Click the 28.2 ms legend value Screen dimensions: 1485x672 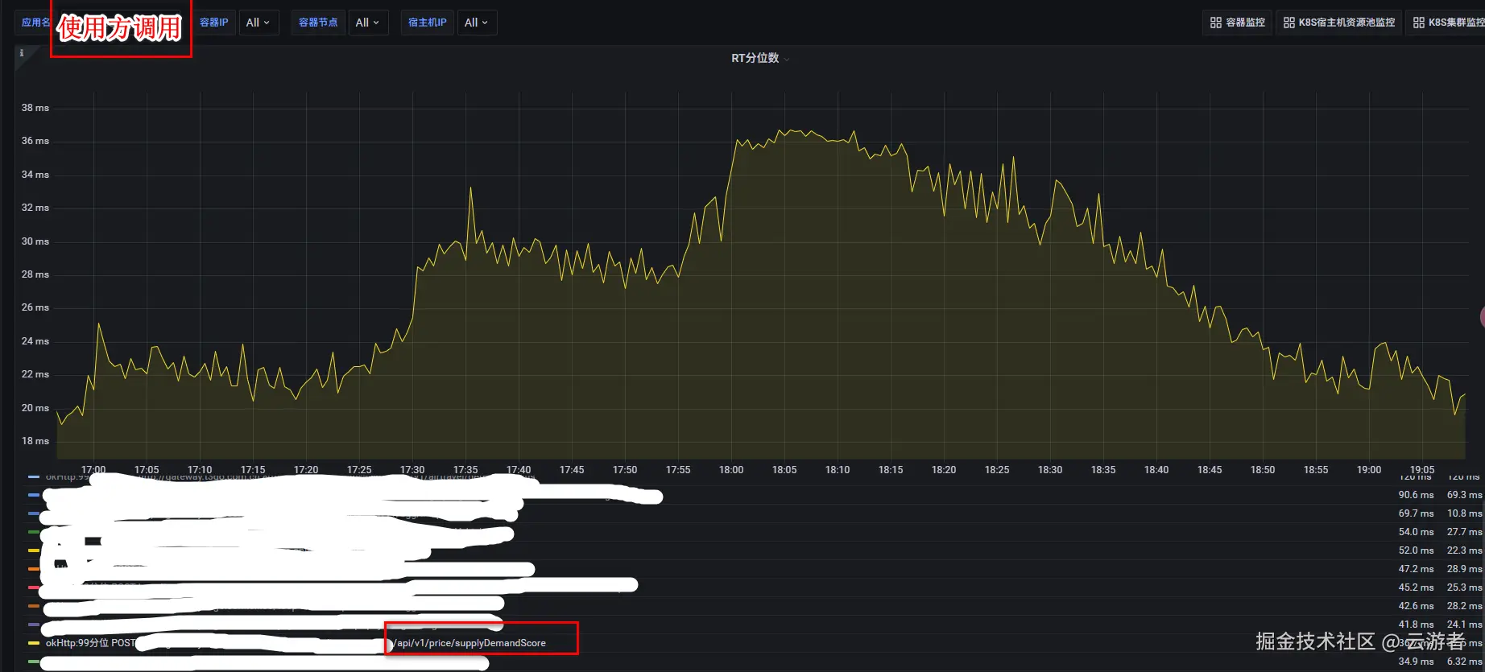tap(1464, 606)
